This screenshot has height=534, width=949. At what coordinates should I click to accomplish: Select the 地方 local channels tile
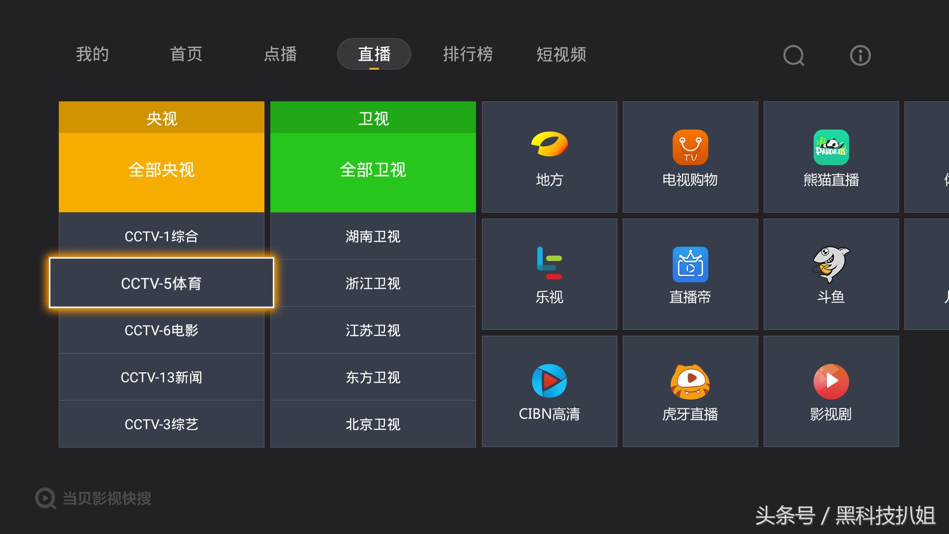click(549, 157)
